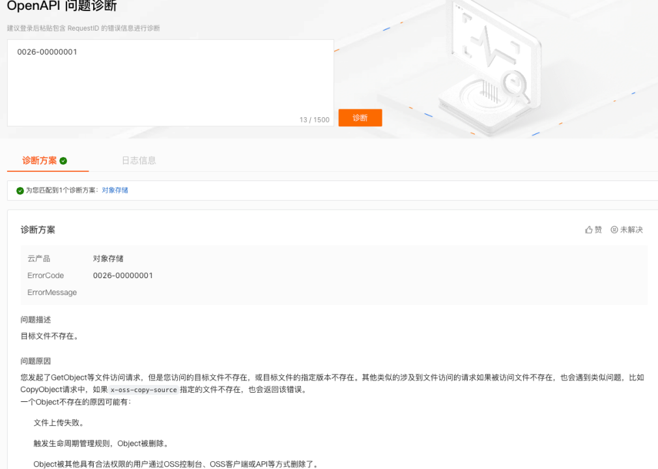Click the line about Object deleted via OSS控制台

176,464
